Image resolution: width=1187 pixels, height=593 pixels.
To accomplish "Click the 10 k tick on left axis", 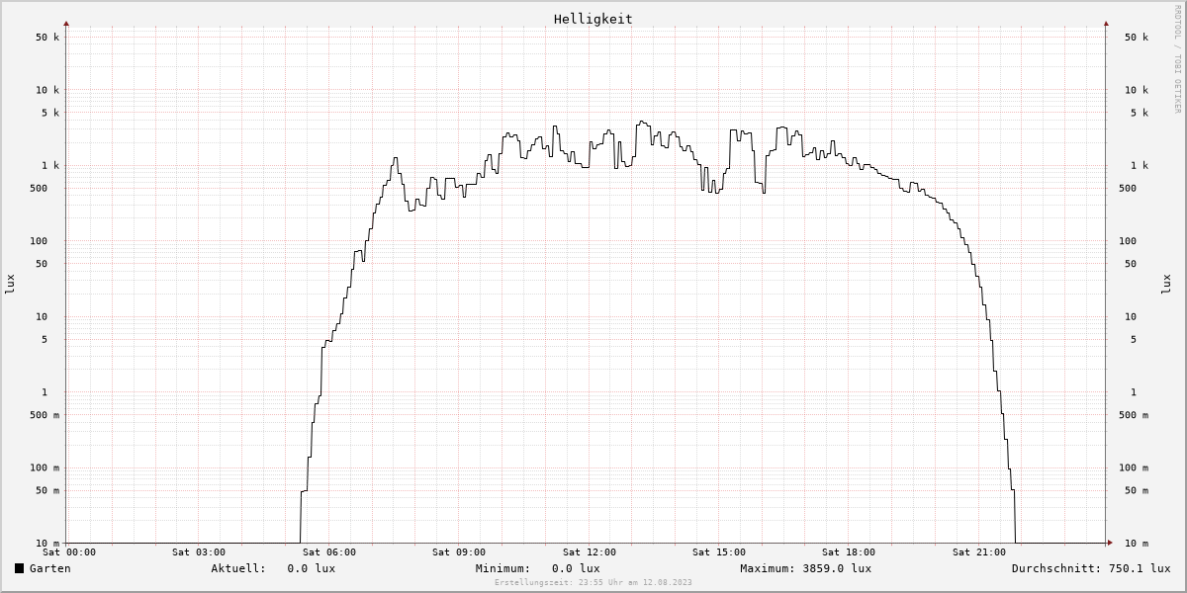I will 46,90.
